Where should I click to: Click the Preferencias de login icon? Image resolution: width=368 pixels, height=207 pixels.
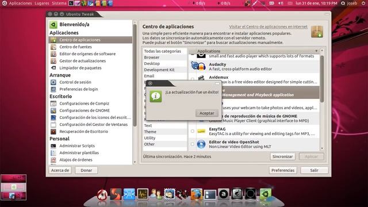(53, 89)
